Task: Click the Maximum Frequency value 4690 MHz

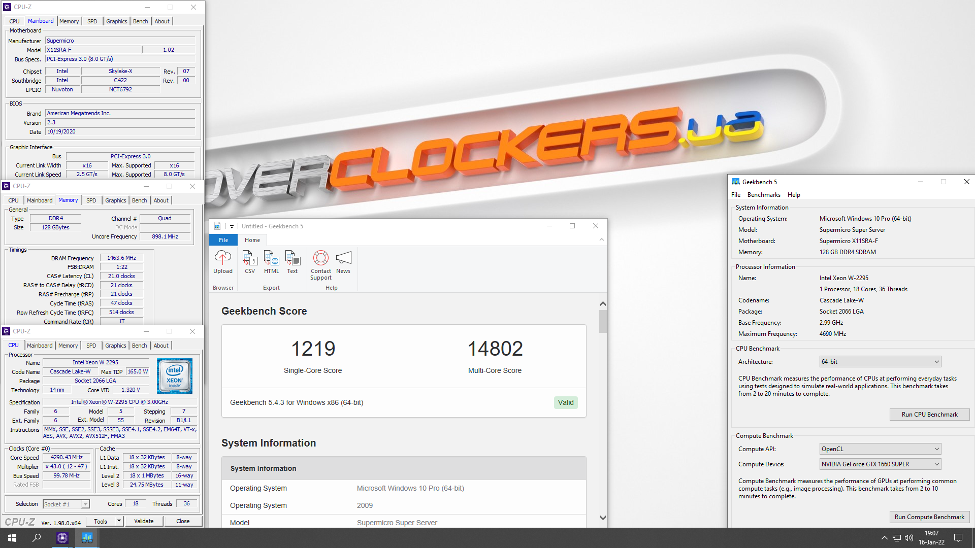Action: pos(833,334)
